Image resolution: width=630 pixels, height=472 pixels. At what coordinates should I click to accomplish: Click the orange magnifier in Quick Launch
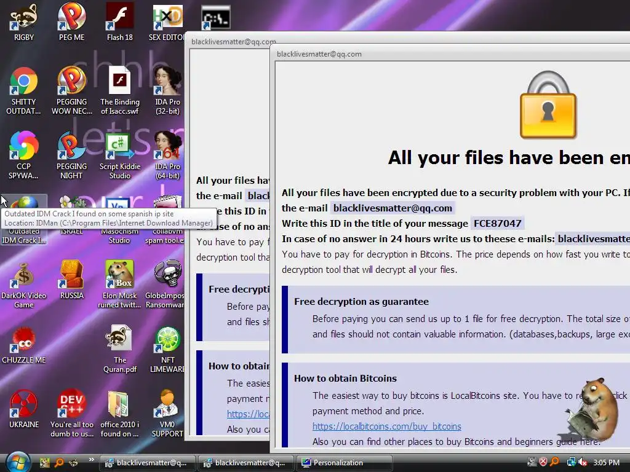click(x=59, y=462)
